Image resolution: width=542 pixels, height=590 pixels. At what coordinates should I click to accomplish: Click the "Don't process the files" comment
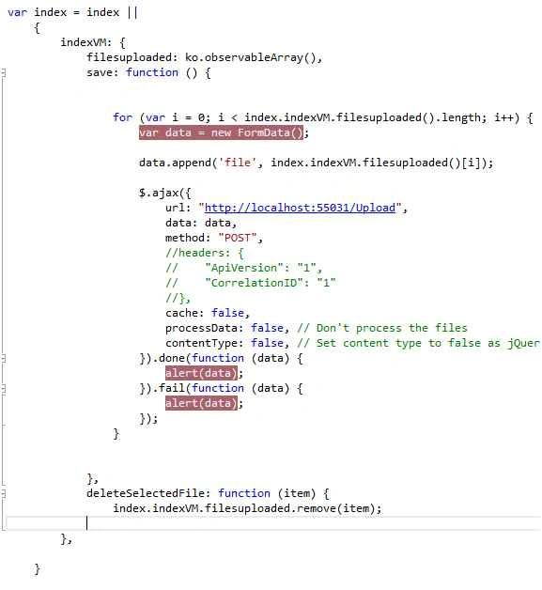(x=382, y=328)
